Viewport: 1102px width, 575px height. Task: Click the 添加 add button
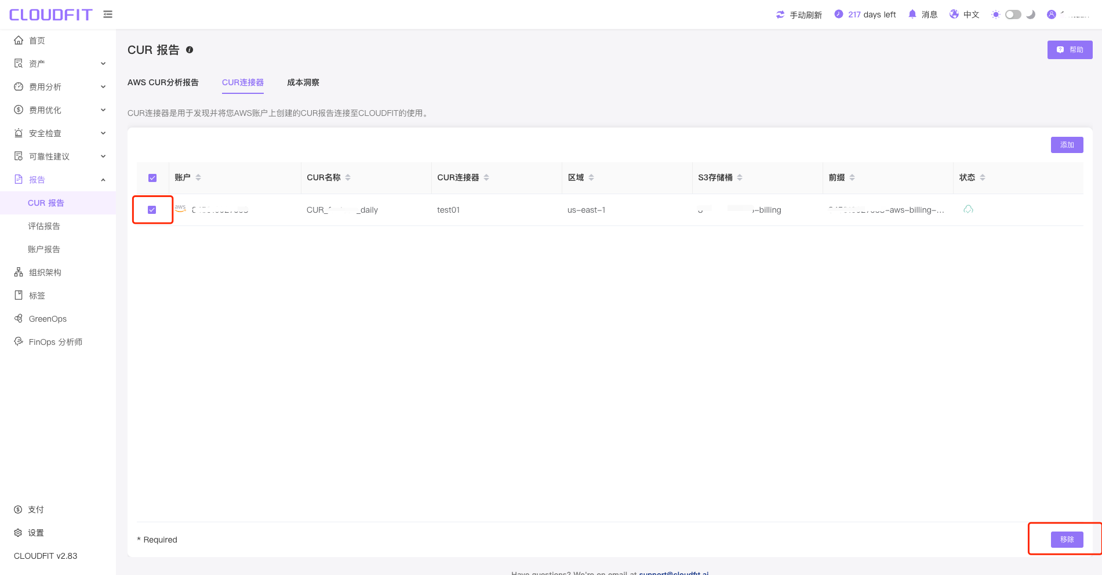click(x=1067, y=145)
